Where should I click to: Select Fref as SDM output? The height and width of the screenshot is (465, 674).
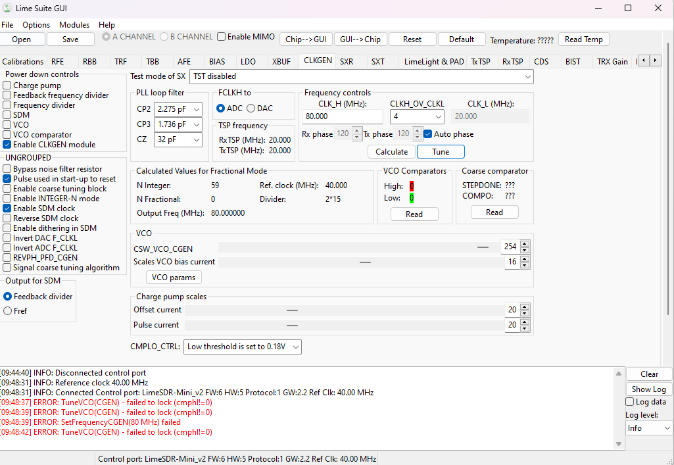pyautogui.click(x=7, y=310)
